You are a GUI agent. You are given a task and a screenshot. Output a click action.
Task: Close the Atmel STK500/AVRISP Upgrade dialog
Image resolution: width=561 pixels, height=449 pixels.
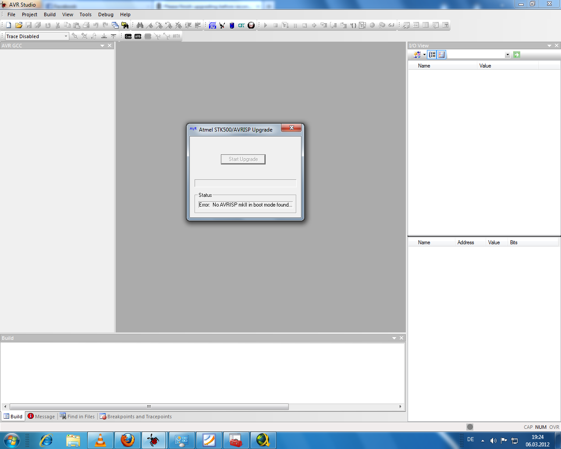pos(291,128)
